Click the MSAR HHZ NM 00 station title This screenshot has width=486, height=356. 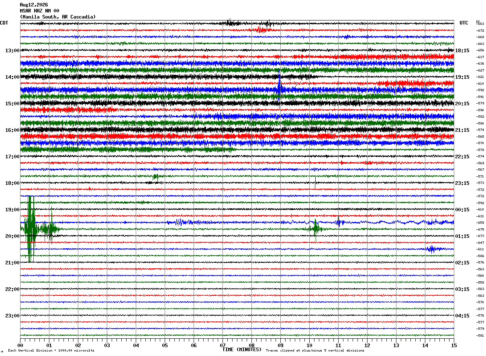[39, 11]
